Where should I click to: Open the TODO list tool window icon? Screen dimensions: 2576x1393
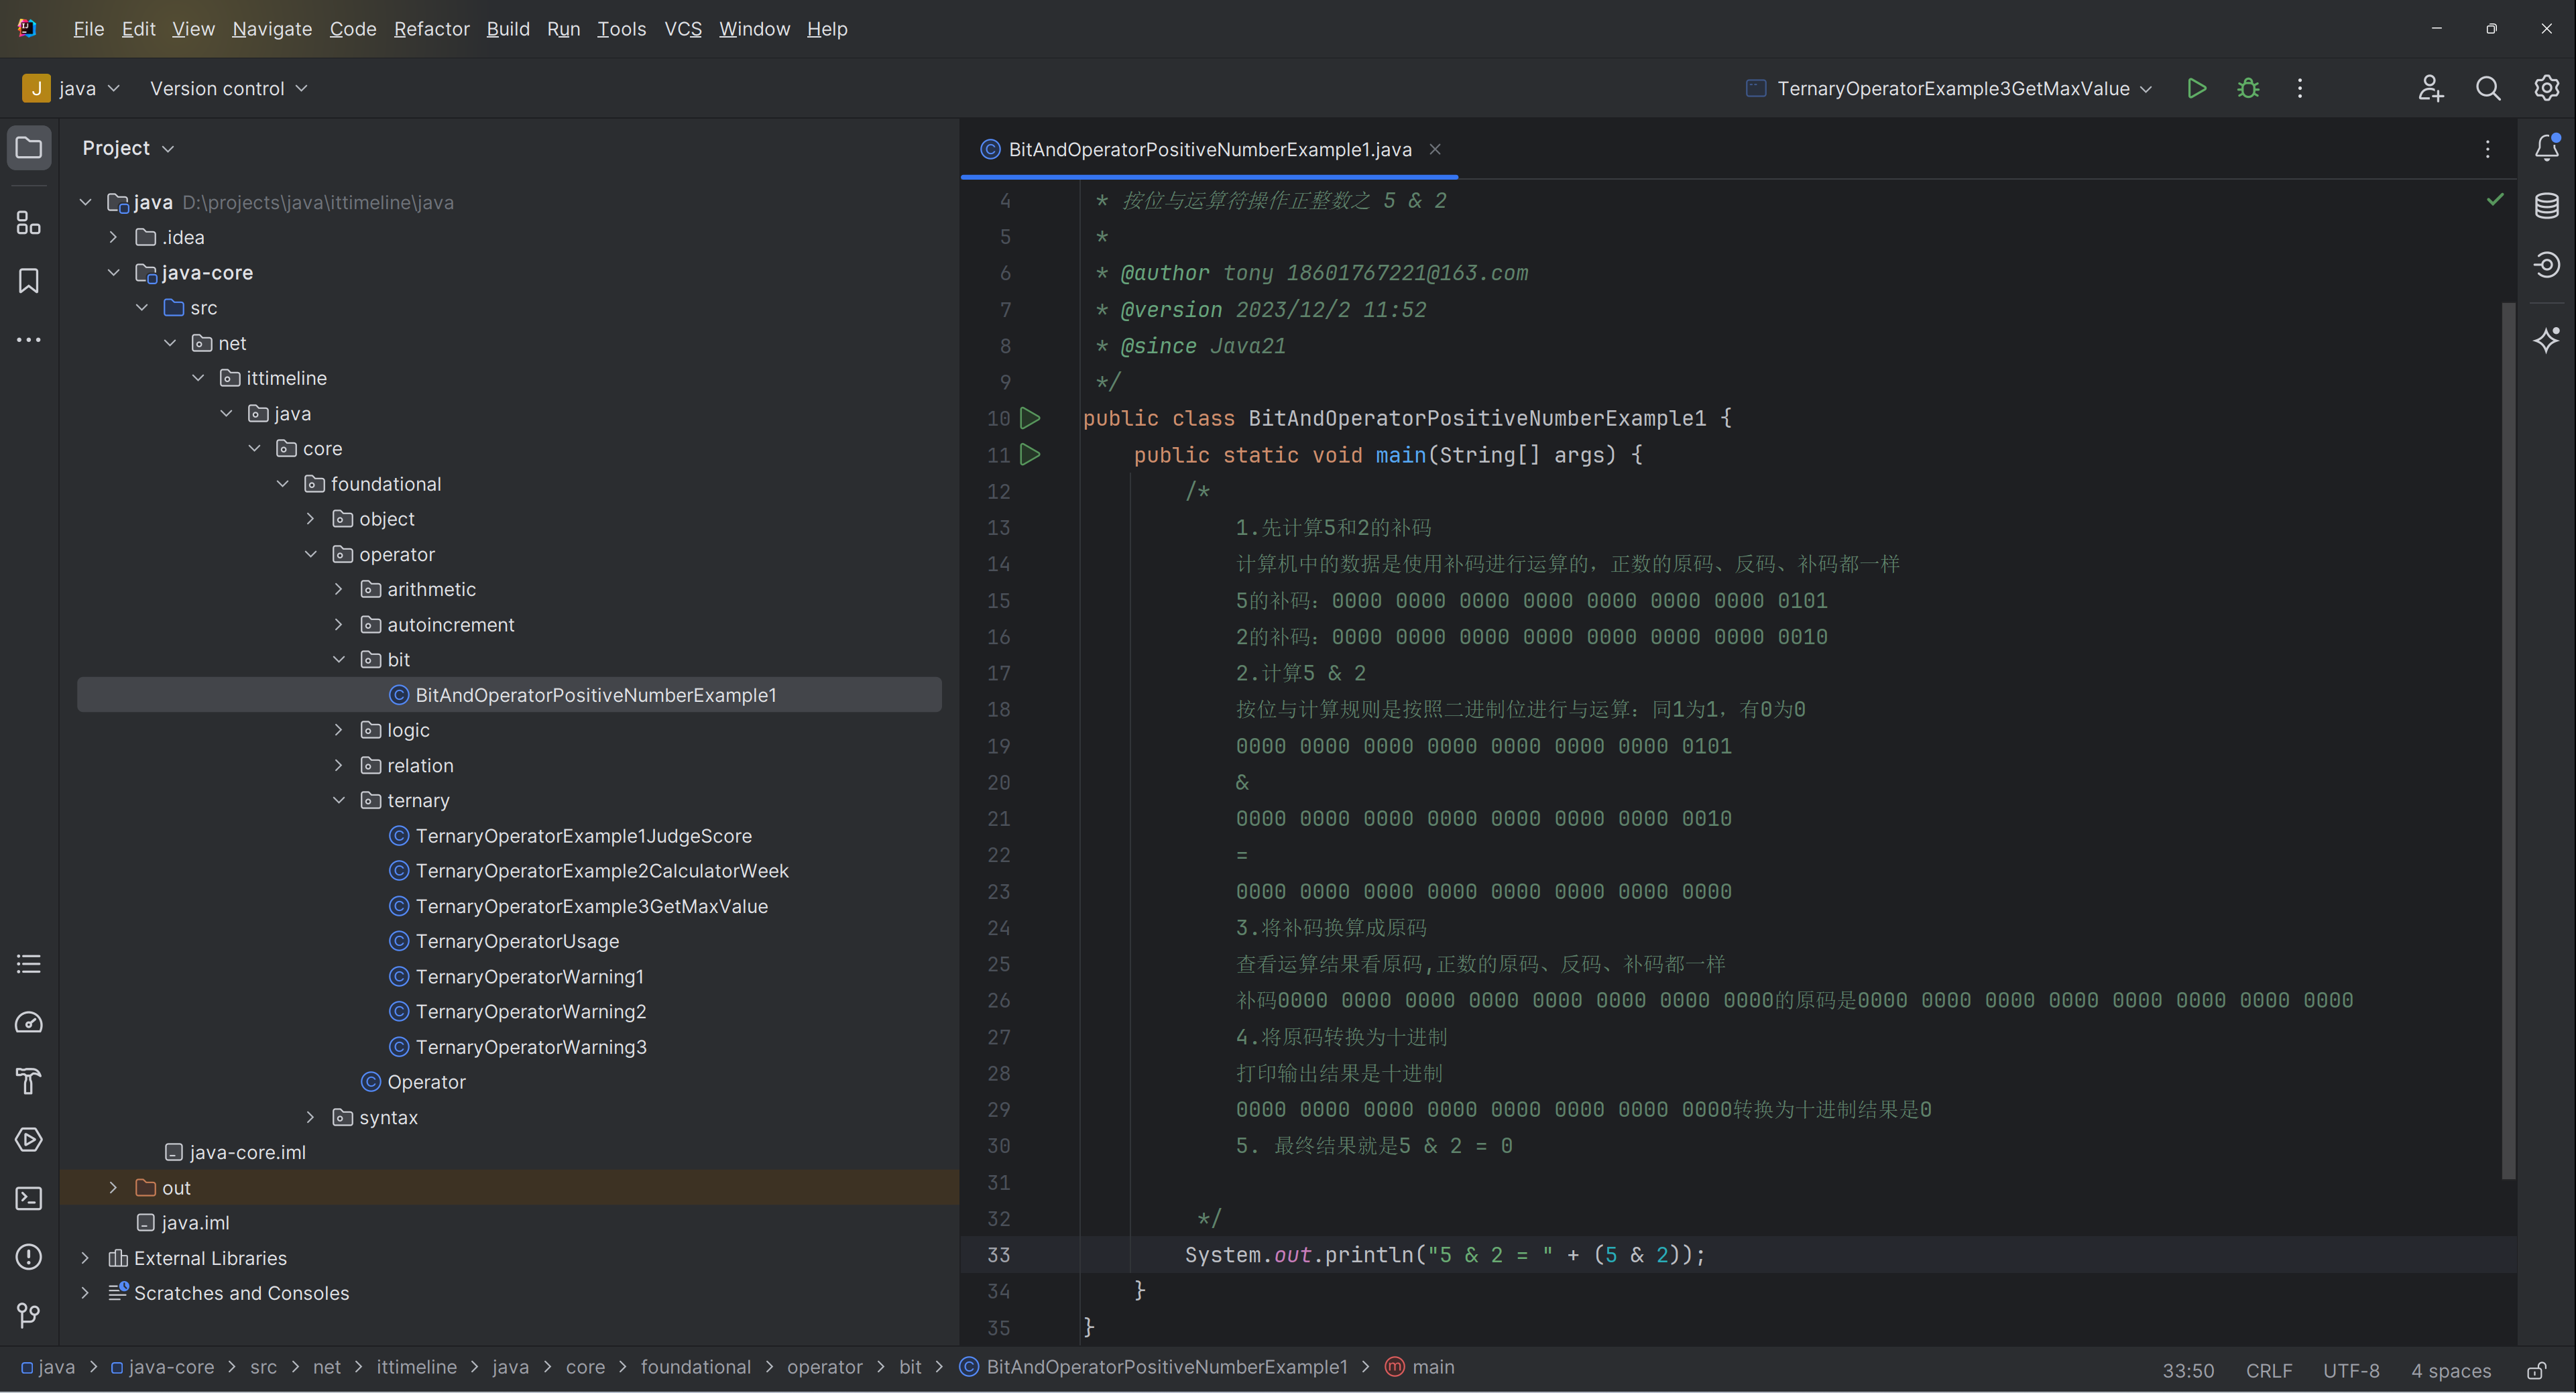click(29, 964)
